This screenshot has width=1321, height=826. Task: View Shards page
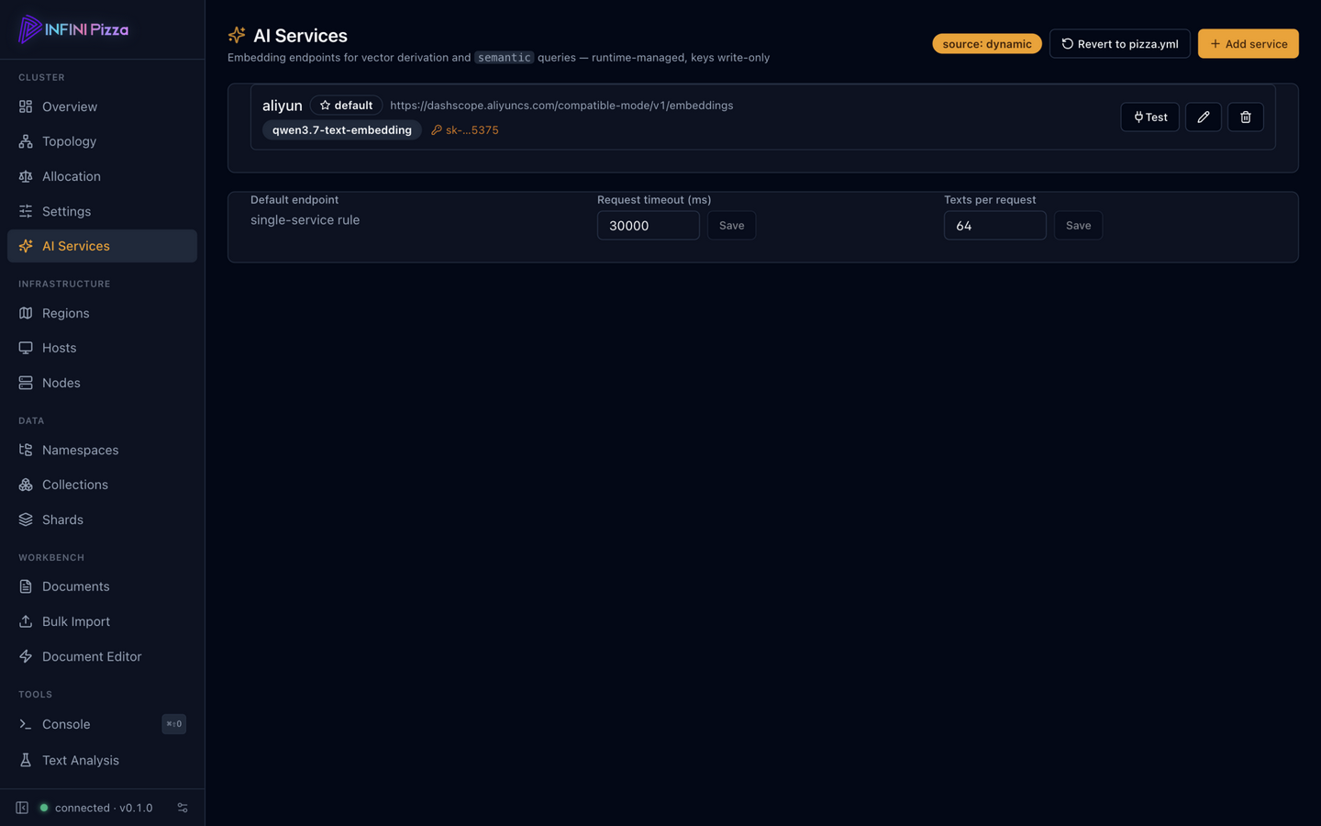point(102,519)
